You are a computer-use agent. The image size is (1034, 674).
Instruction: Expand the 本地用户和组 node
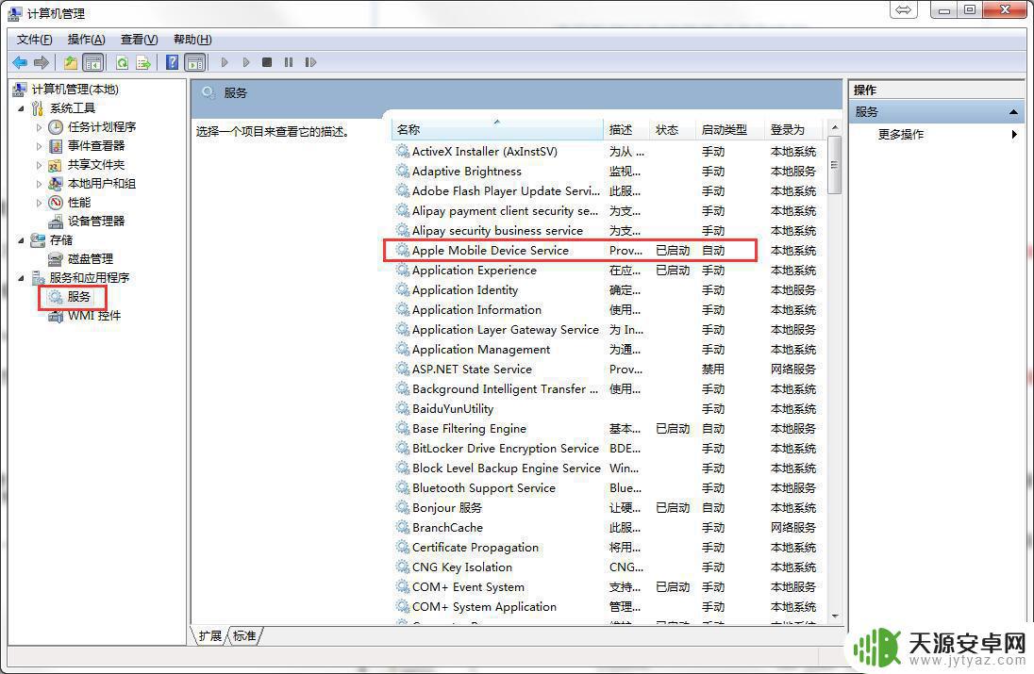(39, 184)
